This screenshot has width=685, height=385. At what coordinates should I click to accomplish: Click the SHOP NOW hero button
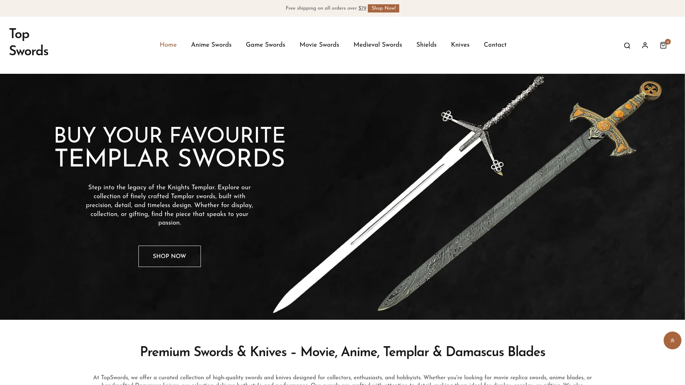click(x=169, y=256)
